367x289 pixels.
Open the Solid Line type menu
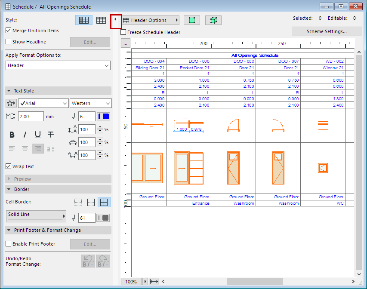coord(37,215)
